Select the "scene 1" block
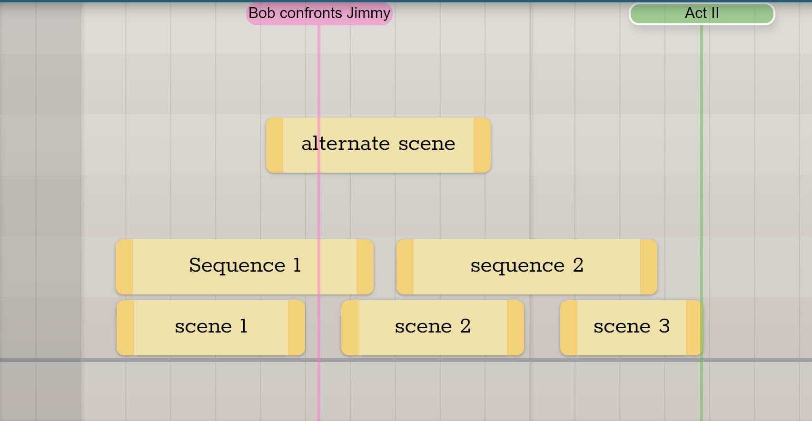The image size is (812, 421). pyautogui.click(x=210, y=327)
